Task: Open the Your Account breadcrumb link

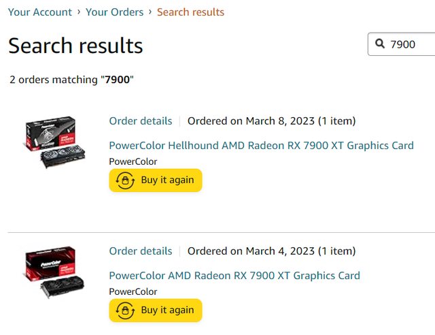Action: tap(40, 12)
